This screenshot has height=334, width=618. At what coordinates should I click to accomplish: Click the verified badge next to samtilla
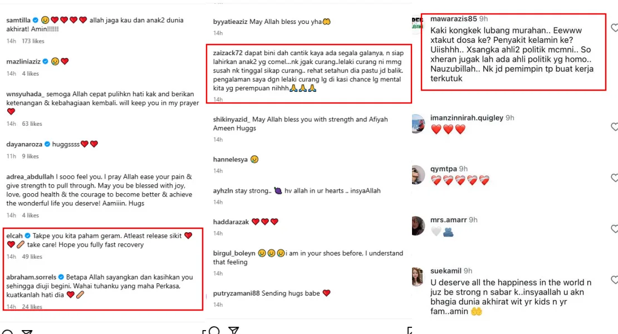pos(36,20)
